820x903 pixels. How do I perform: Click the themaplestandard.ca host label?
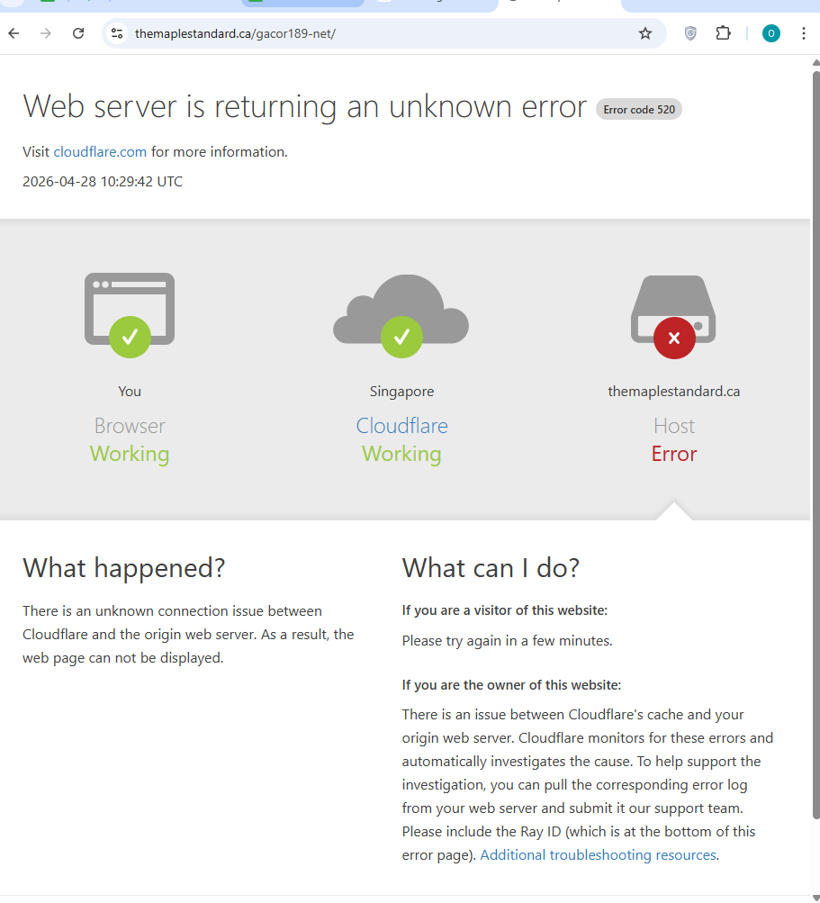coord(674,392)
